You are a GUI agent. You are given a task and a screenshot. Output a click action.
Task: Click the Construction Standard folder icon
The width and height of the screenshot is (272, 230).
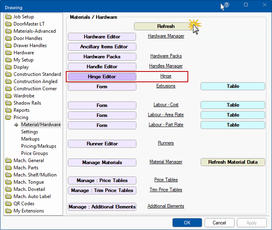[8, 74]
